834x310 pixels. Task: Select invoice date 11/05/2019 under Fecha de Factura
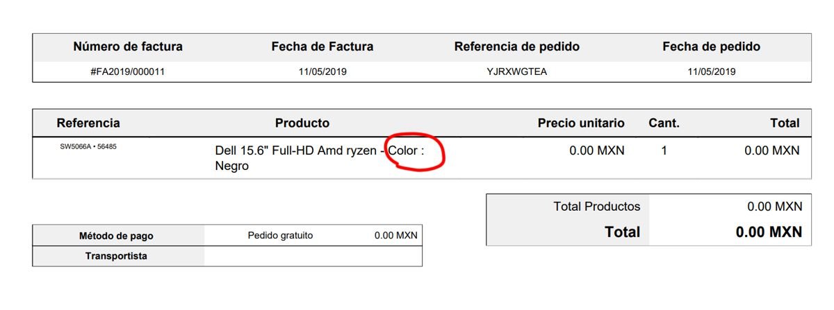click(322, 71)
